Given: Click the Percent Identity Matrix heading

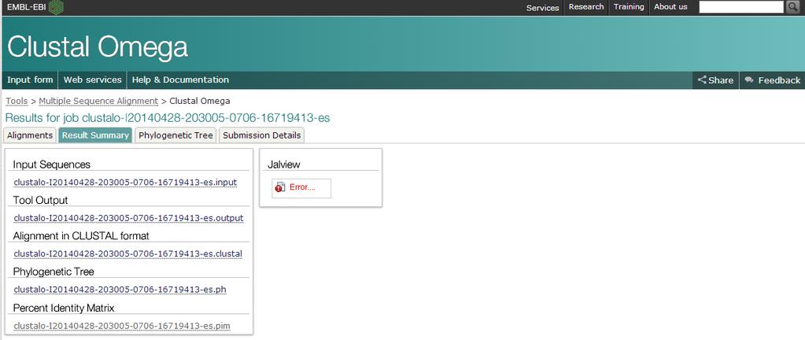Looking at the screenshot, I should (64, 308).
